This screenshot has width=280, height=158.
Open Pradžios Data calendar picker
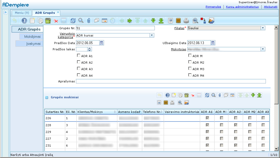[x=101, y=43]
